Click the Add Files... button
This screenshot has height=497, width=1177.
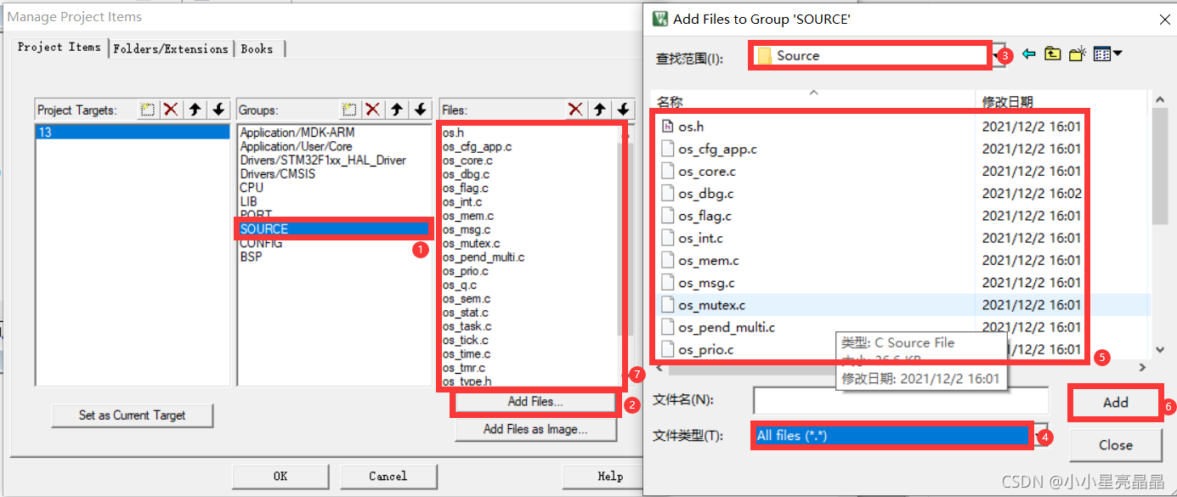[x=535, y=402]
